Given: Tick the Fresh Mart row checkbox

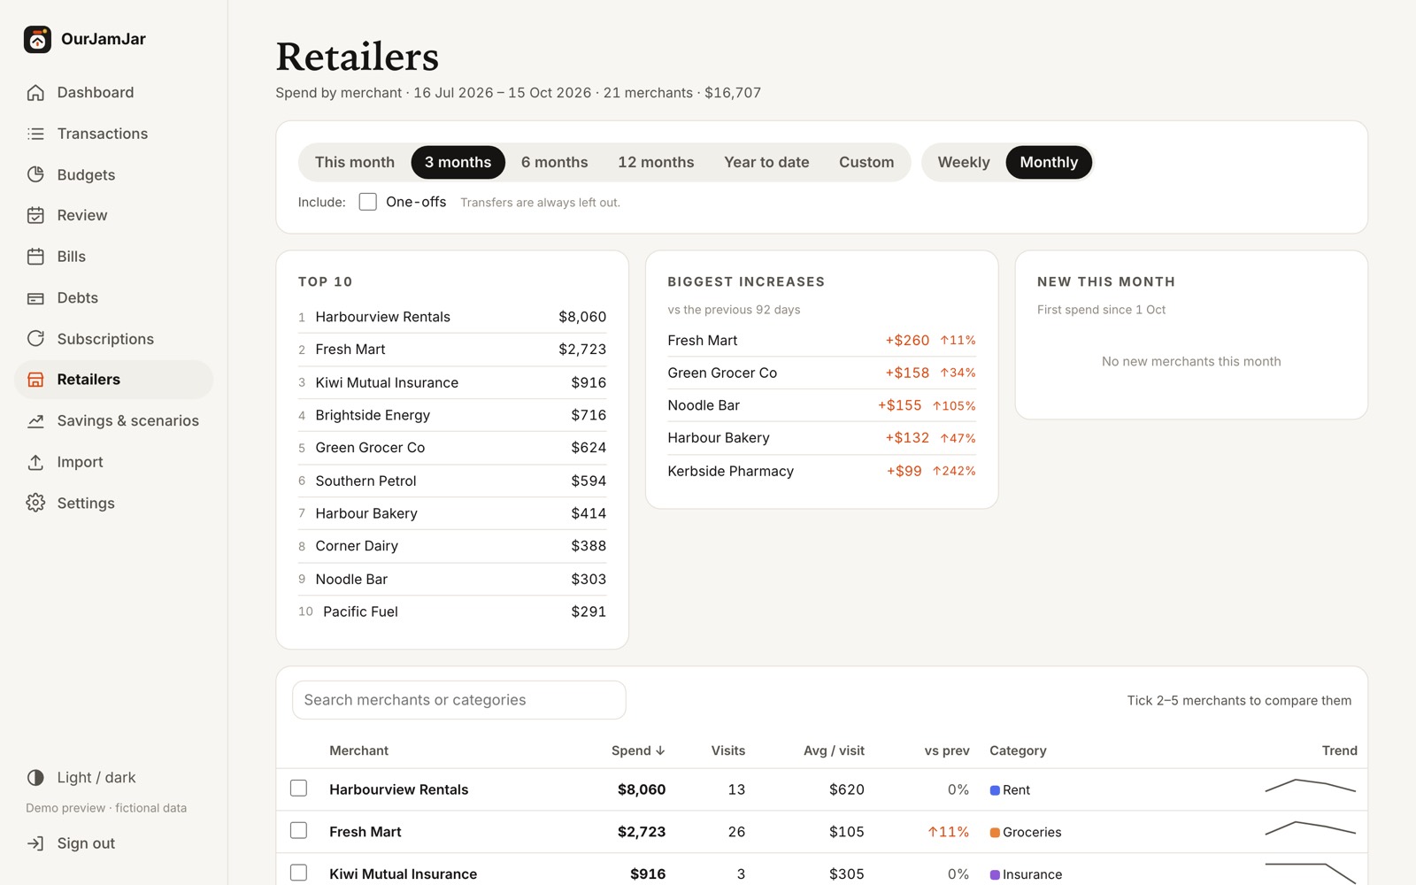Looking at the screenshot, I should coord(299,831).
